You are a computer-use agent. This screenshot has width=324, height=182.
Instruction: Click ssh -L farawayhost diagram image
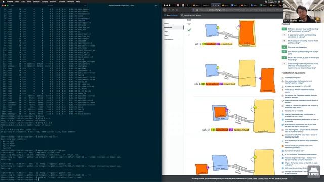point(235,75)
